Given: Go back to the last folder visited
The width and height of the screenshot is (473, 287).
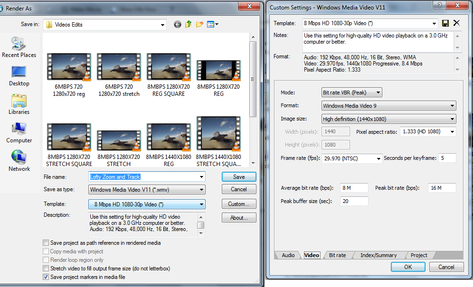Looking at the screenshot, I should (x=178, y=24).
